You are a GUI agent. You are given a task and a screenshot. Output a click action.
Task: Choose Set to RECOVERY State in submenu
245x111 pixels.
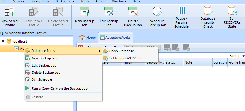130,58
